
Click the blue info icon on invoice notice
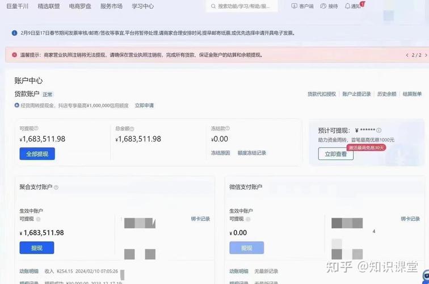coord(15,33)
